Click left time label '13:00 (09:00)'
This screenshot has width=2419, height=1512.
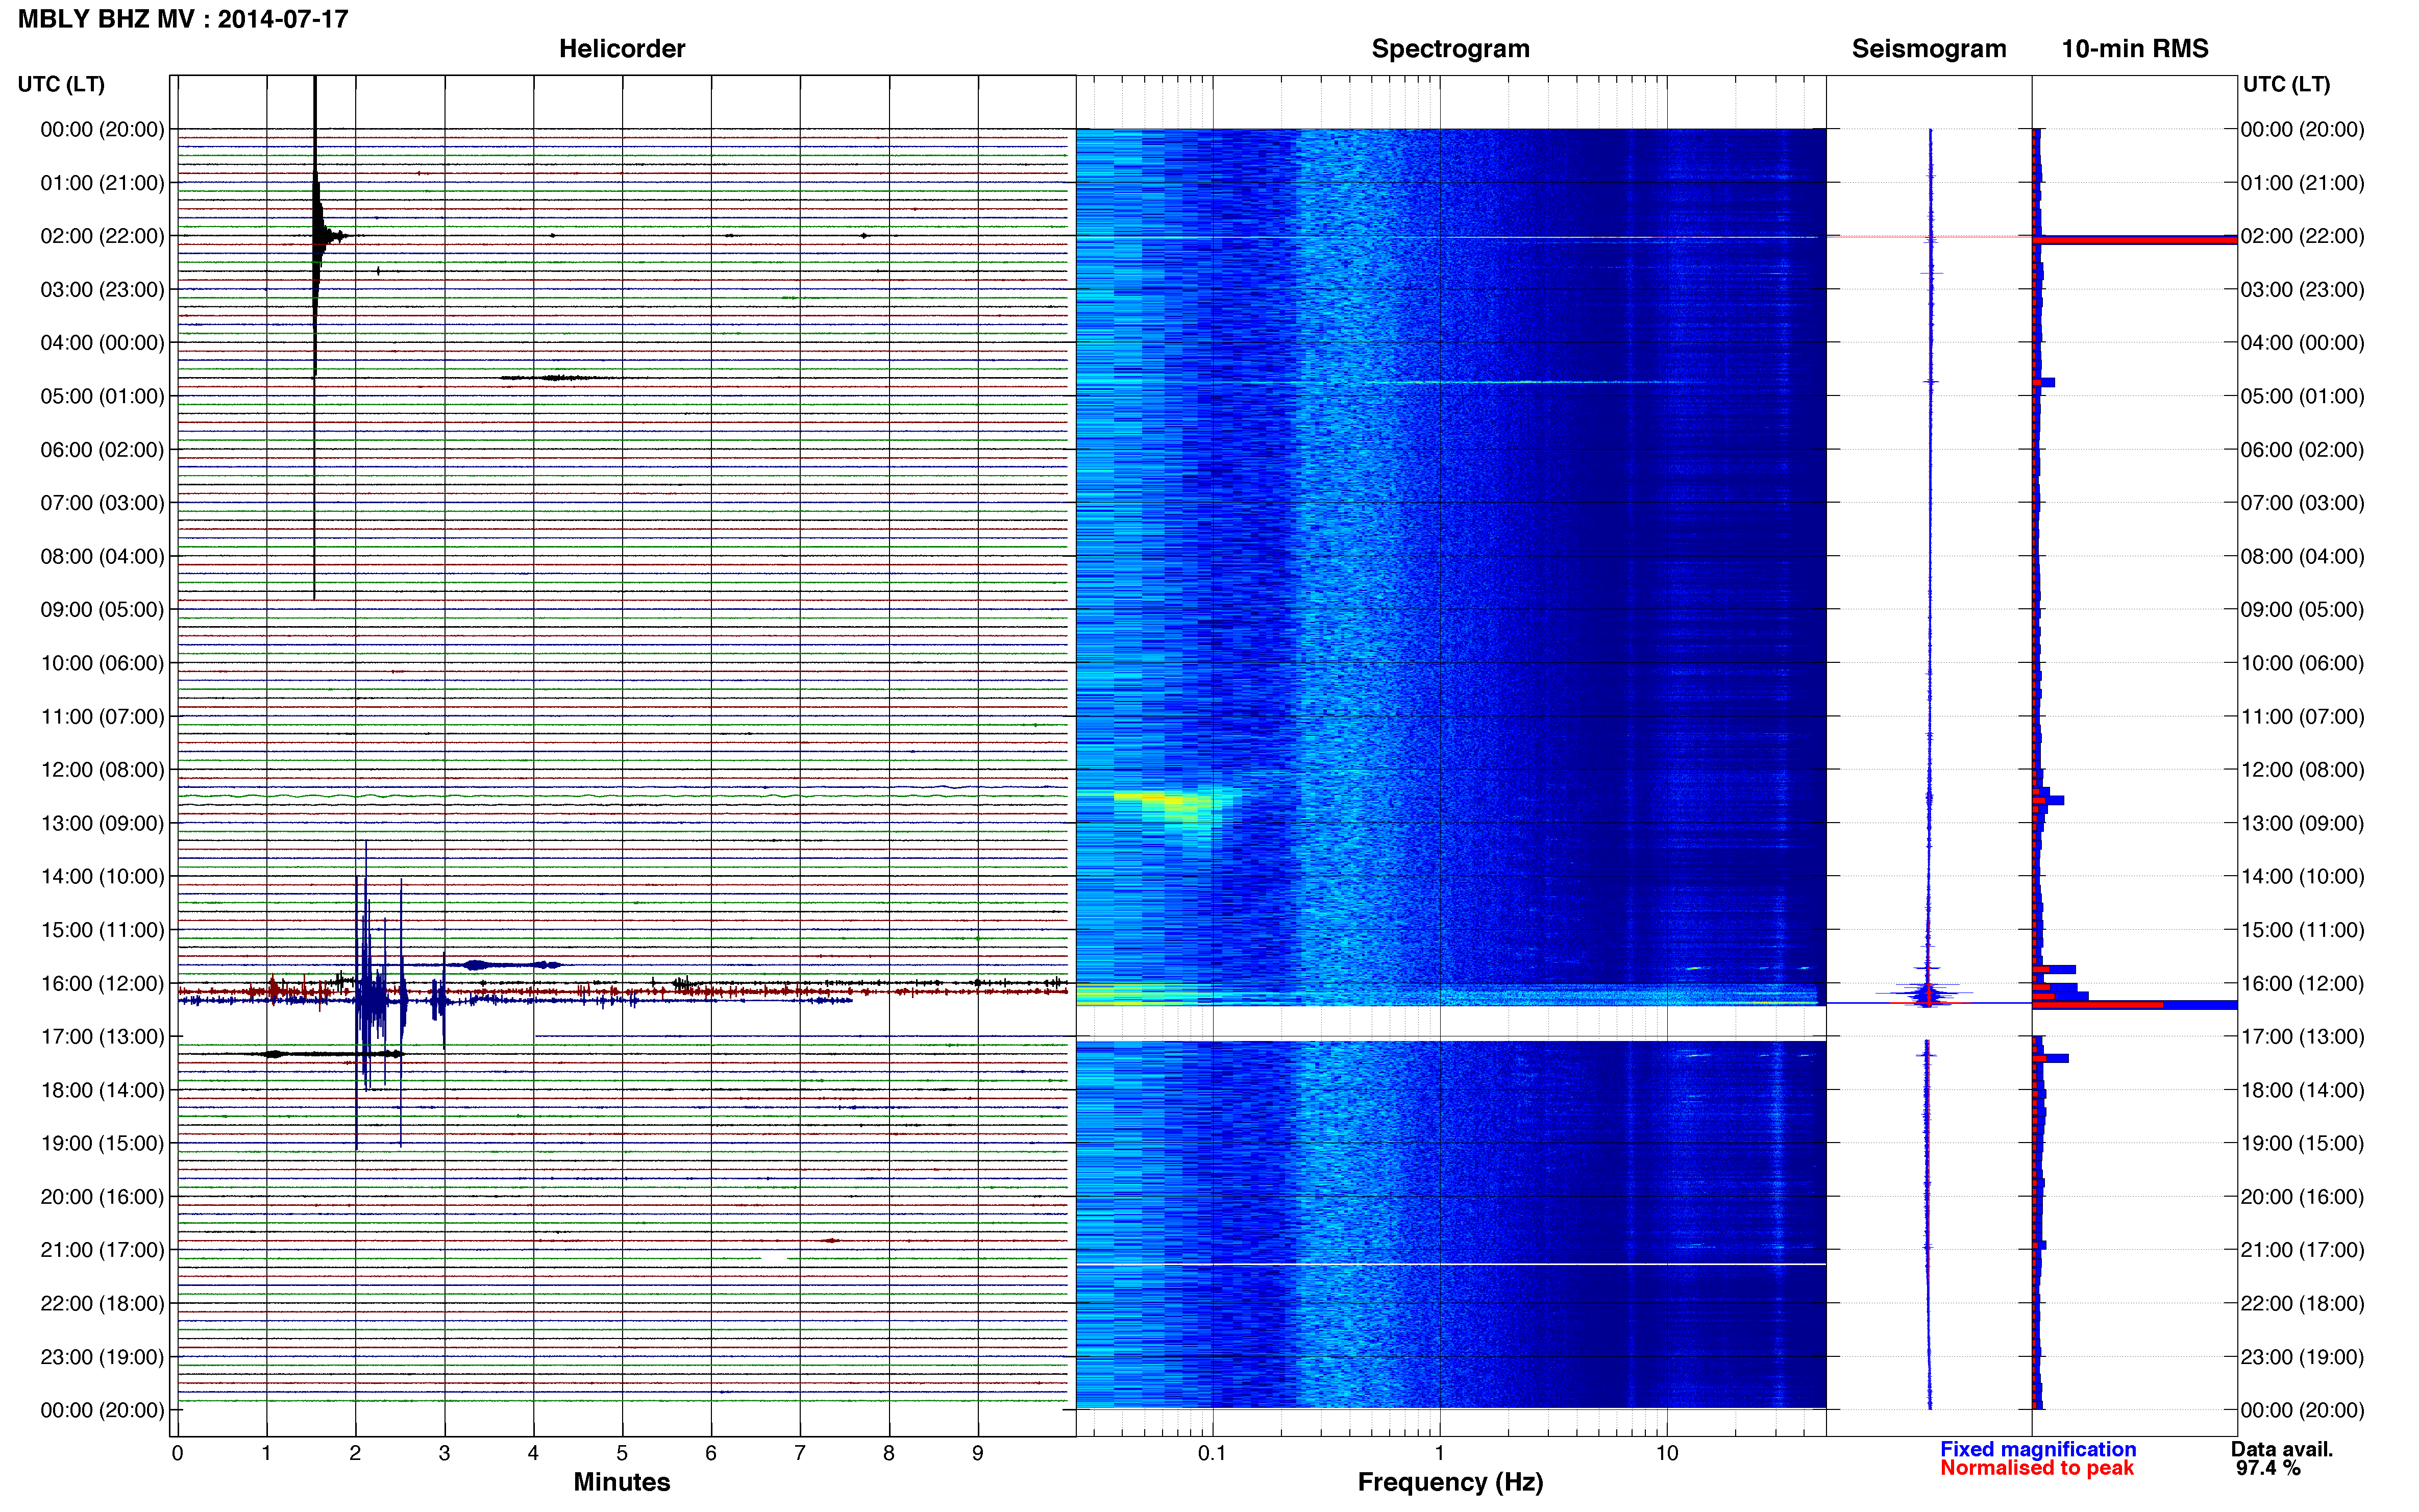pyautogui.click(x=102, y=823)
